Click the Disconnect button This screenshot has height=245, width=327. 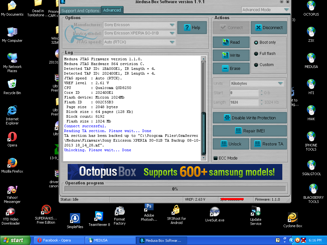click(x=269, y=27)
